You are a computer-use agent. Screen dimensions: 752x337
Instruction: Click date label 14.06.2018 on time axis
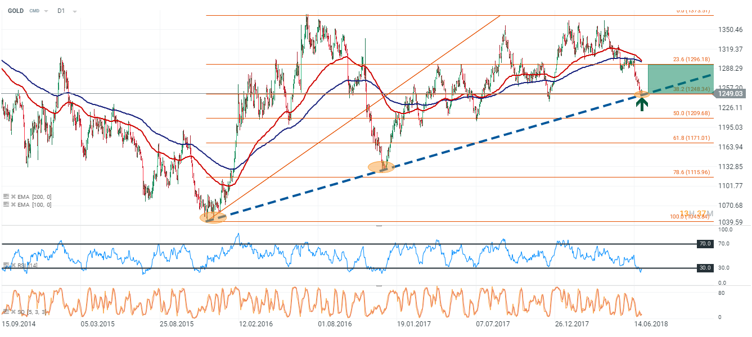tap(651, 324)
